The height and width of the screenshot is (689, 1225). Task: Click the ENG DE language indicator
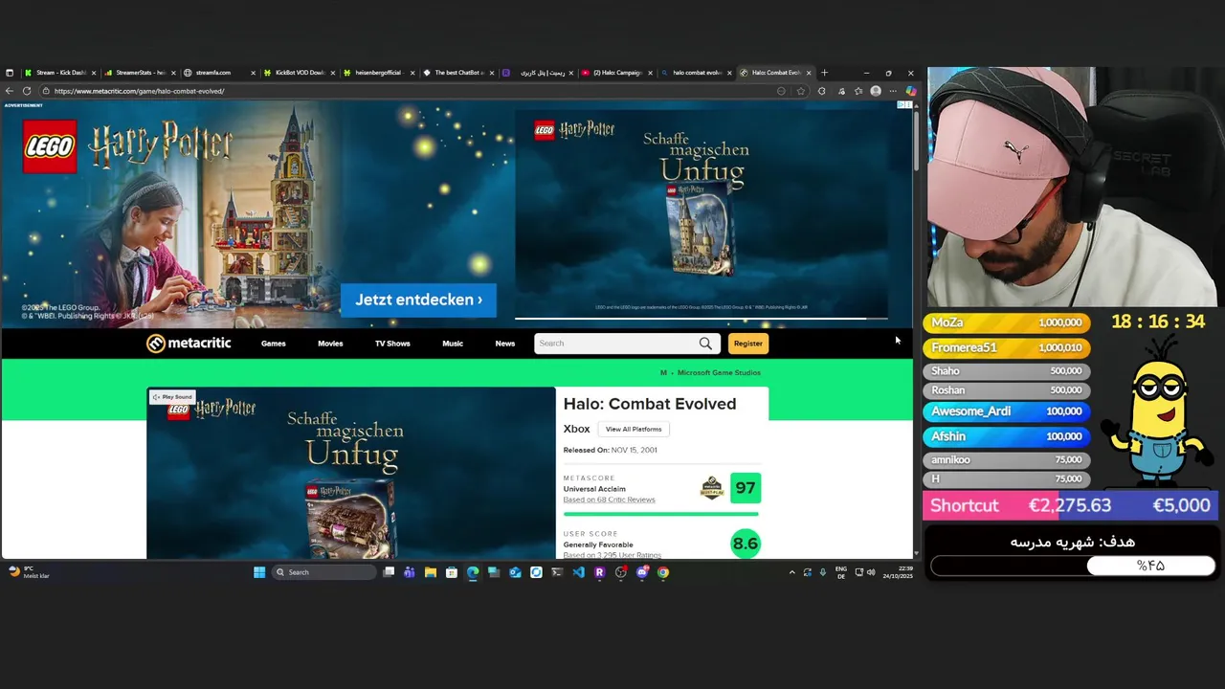pyautogui.click(x=841, y=572)
